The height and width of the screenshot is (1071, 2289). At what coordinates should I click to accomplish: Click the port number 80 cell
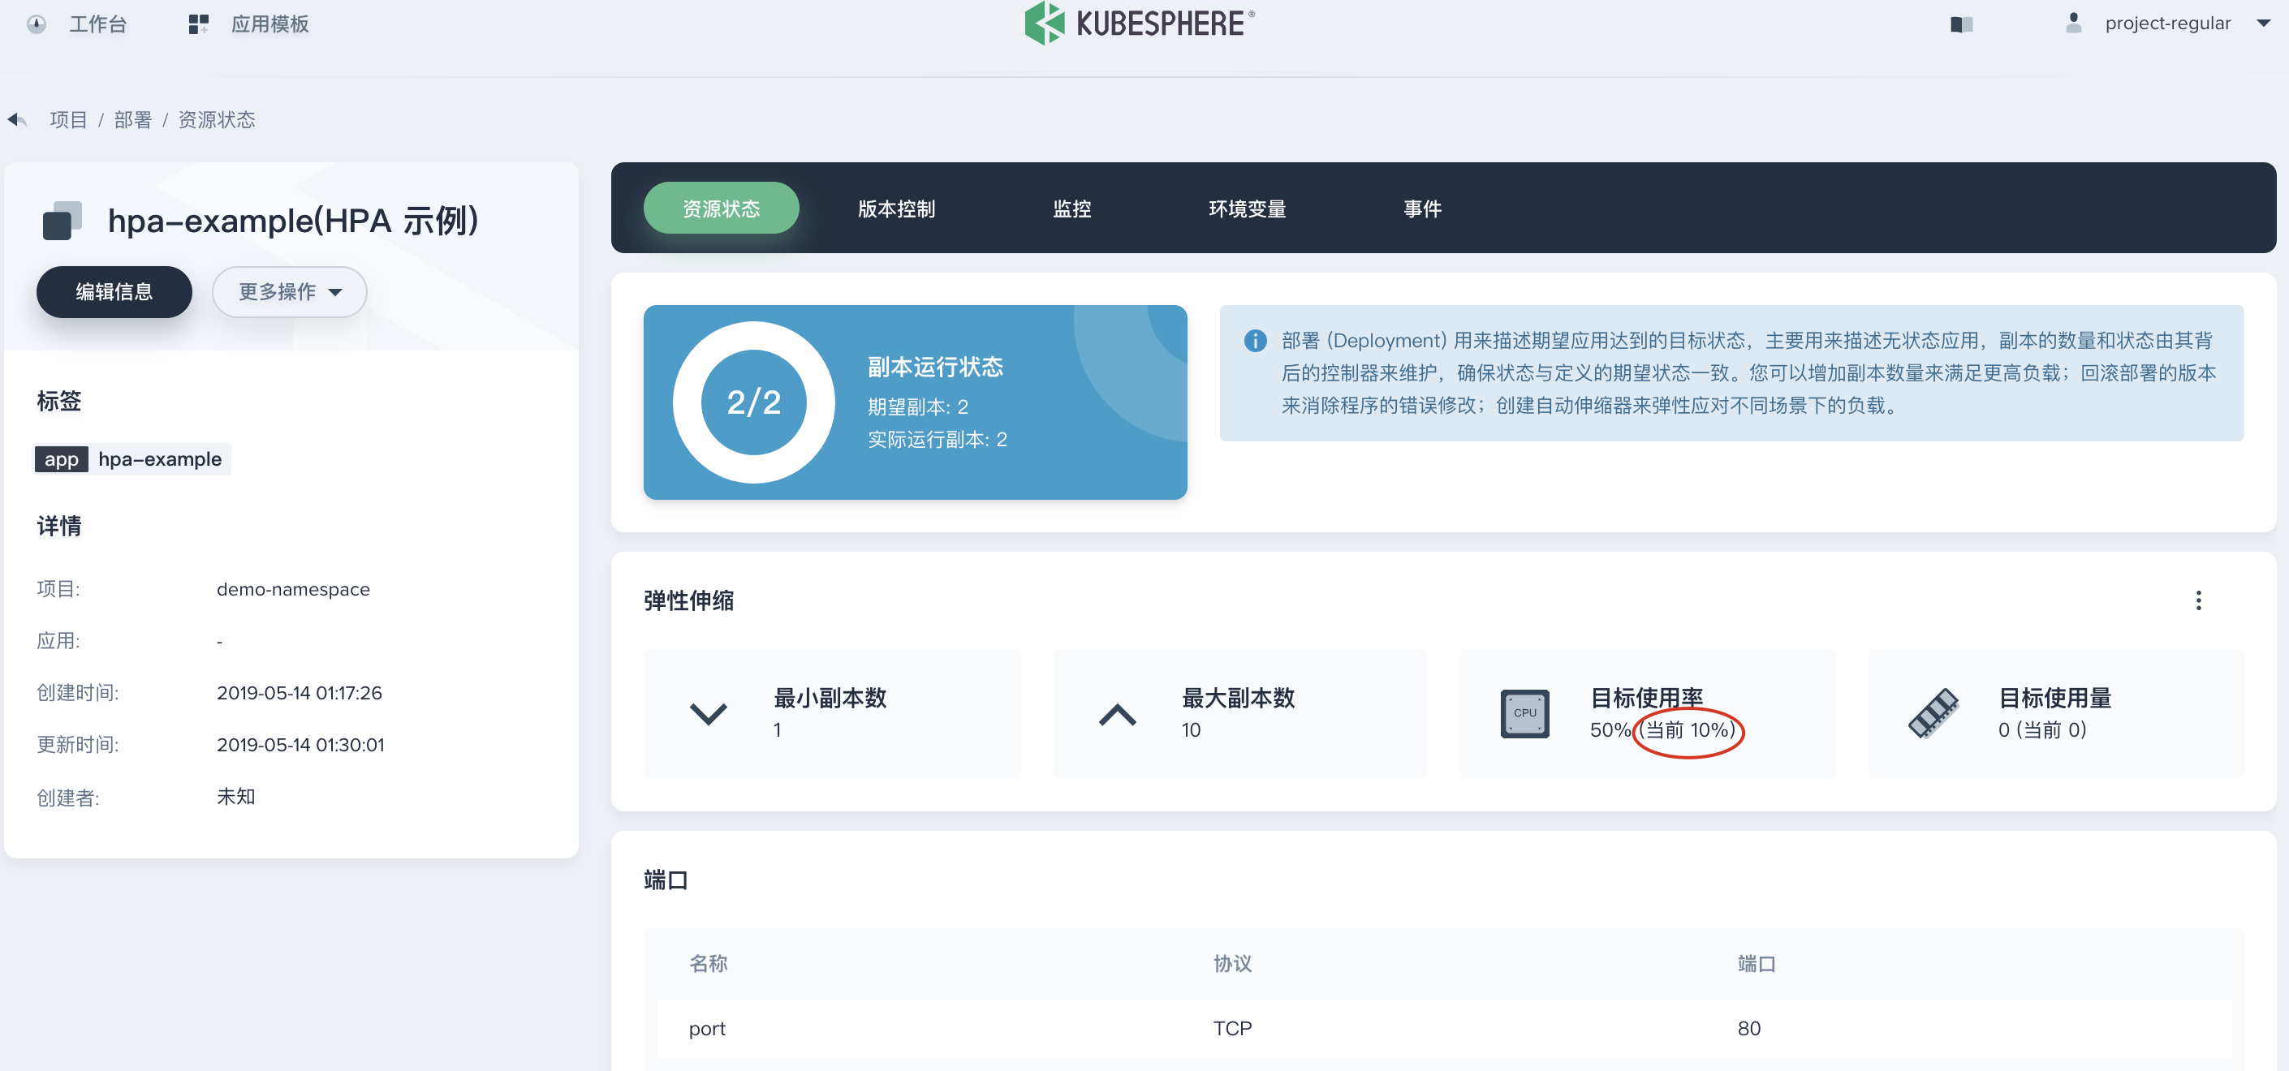pyautogui.click(x=1748, y=1028)
